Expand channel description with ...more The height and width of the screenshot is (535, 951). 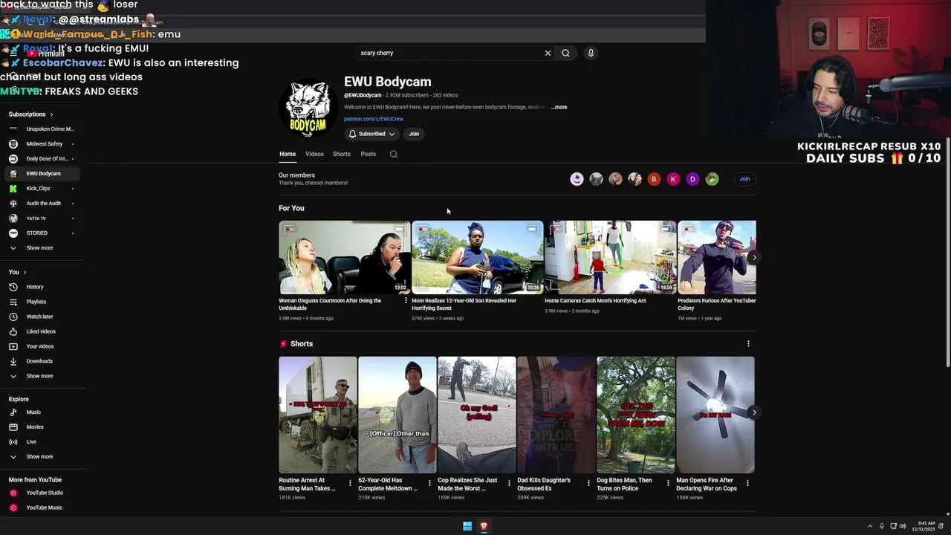point(559,107)
